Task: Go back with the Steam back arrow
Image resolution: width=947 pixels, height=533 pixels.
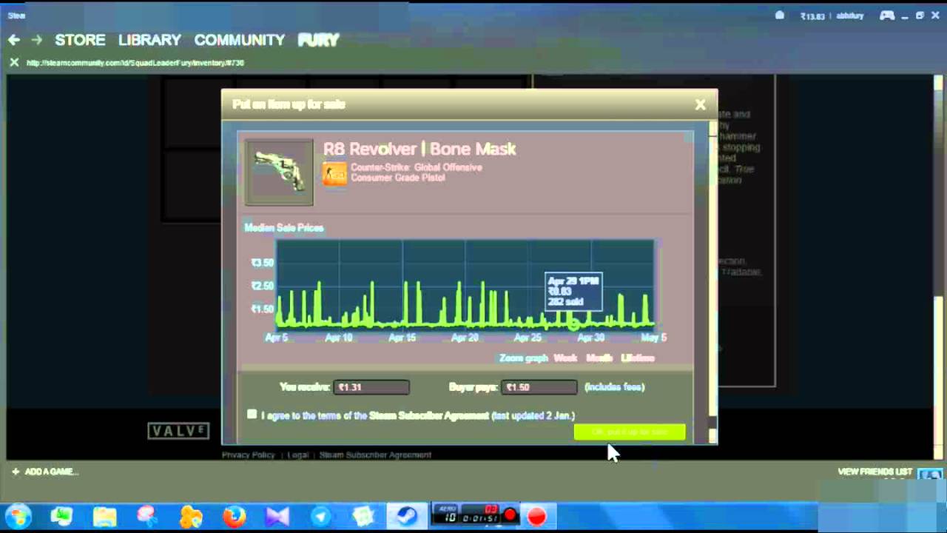Action: (x=14, y=40)
